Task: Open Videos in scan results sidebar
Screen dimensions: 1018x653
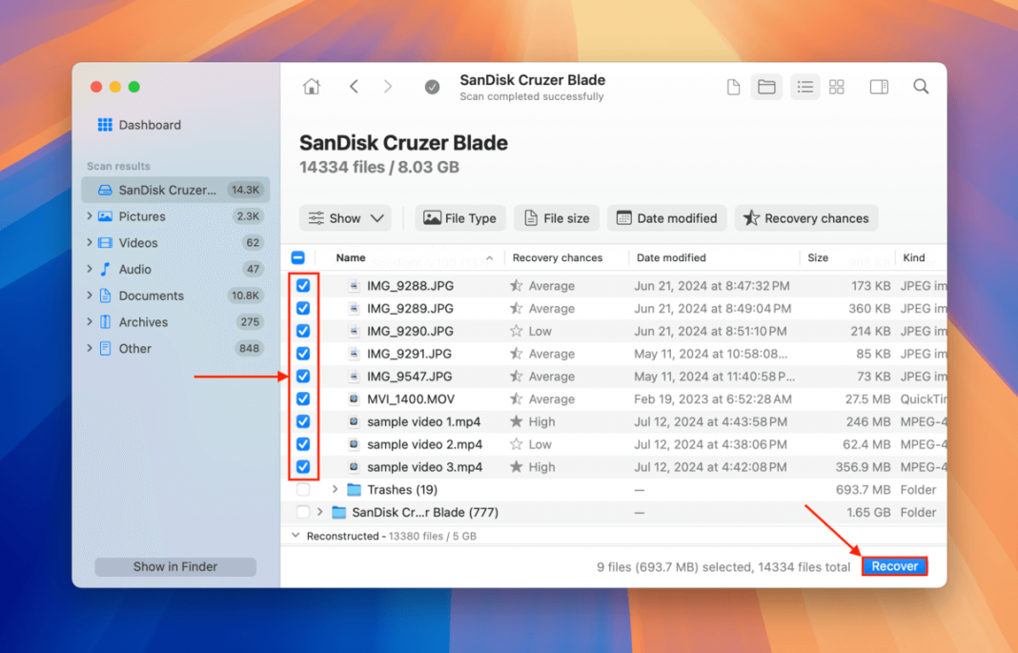Action: point(138,243)
